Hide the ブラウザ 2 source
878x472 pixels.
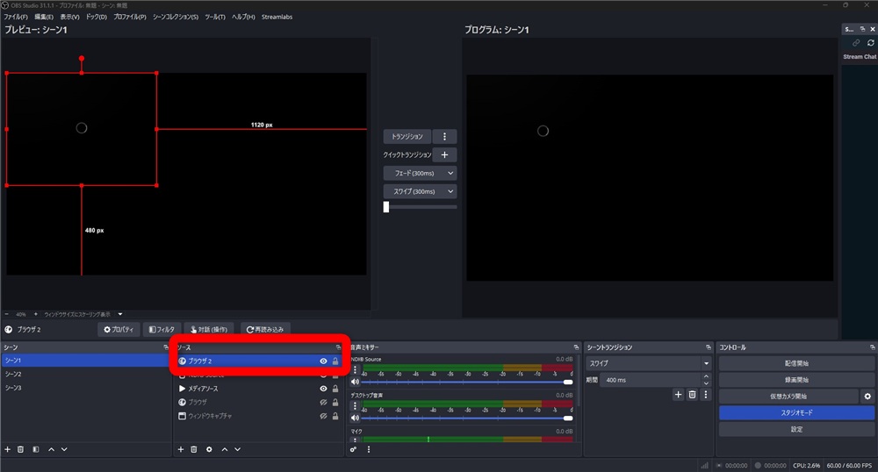[323, 361]
